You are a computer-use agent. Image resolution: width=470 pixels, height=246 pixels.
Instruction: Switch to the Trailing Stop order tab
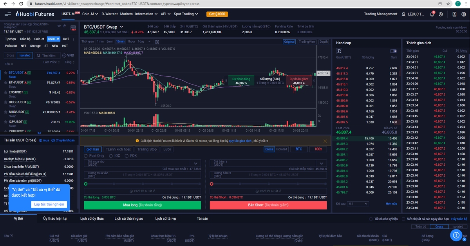point(147,149)
